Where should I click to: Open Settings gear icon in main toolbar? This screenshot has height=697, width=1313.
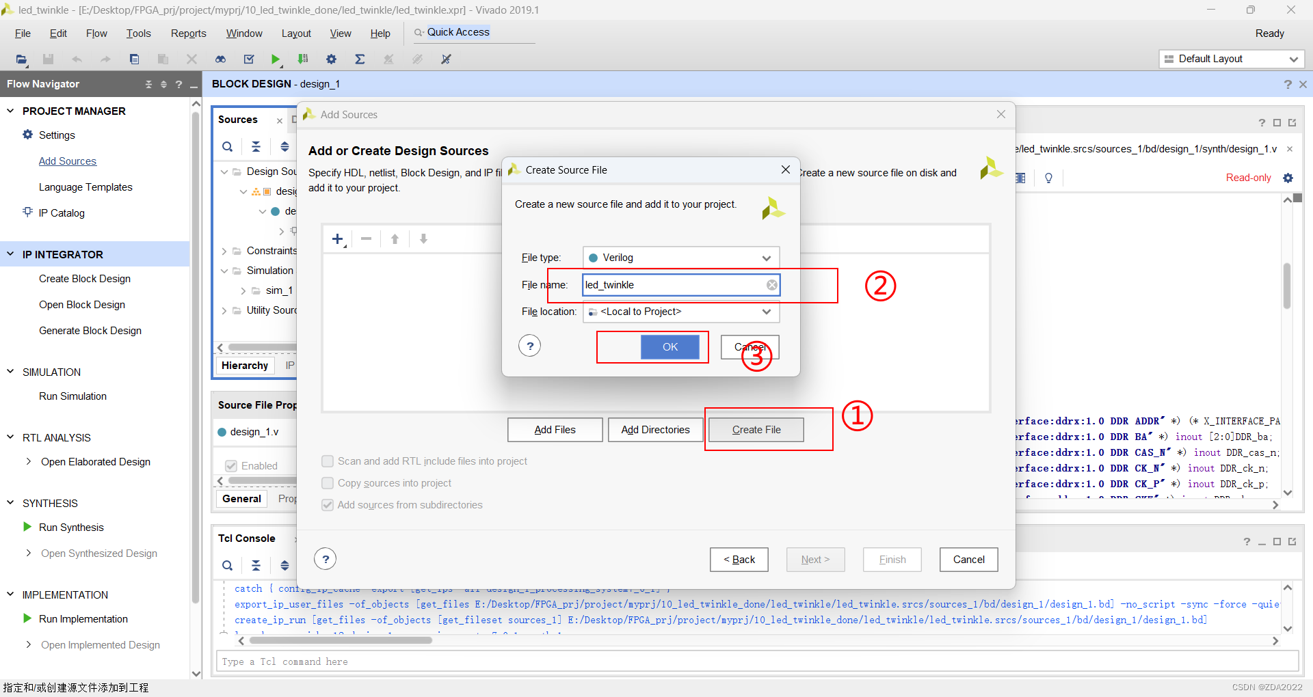click(331, 59)
